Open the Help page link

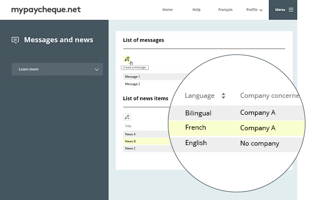[196, 10]
